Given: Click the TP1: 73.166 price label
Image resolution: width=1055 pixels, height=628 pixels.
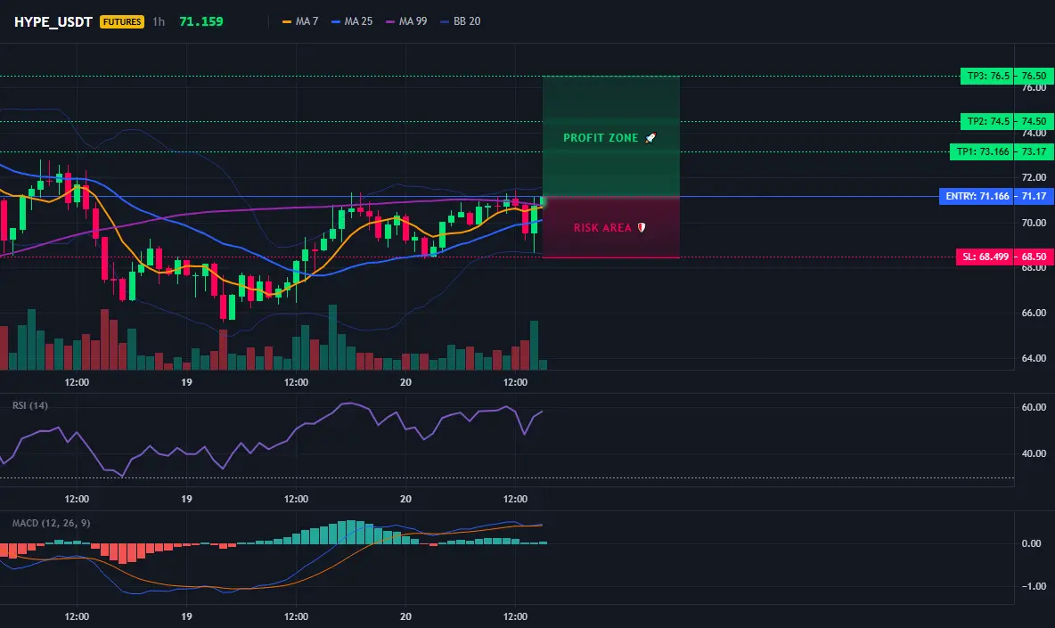Looking at the screenshot, I should click(x=982, y=152).
